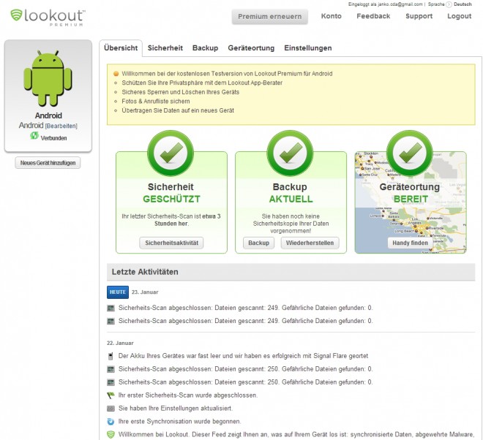Image resolution: width=483 pixels, height=440 pixels.
Task: Open the Support page
Action: [419, 16]
